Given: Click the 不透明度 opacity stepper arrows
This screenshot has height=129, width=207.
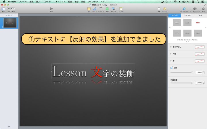Looking at the screenshot, I should click(204, 83).
